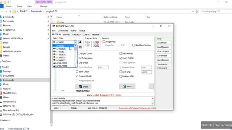Click the Open Project button
Viewport: 232px width, 130px height.
tap(164, 51)
